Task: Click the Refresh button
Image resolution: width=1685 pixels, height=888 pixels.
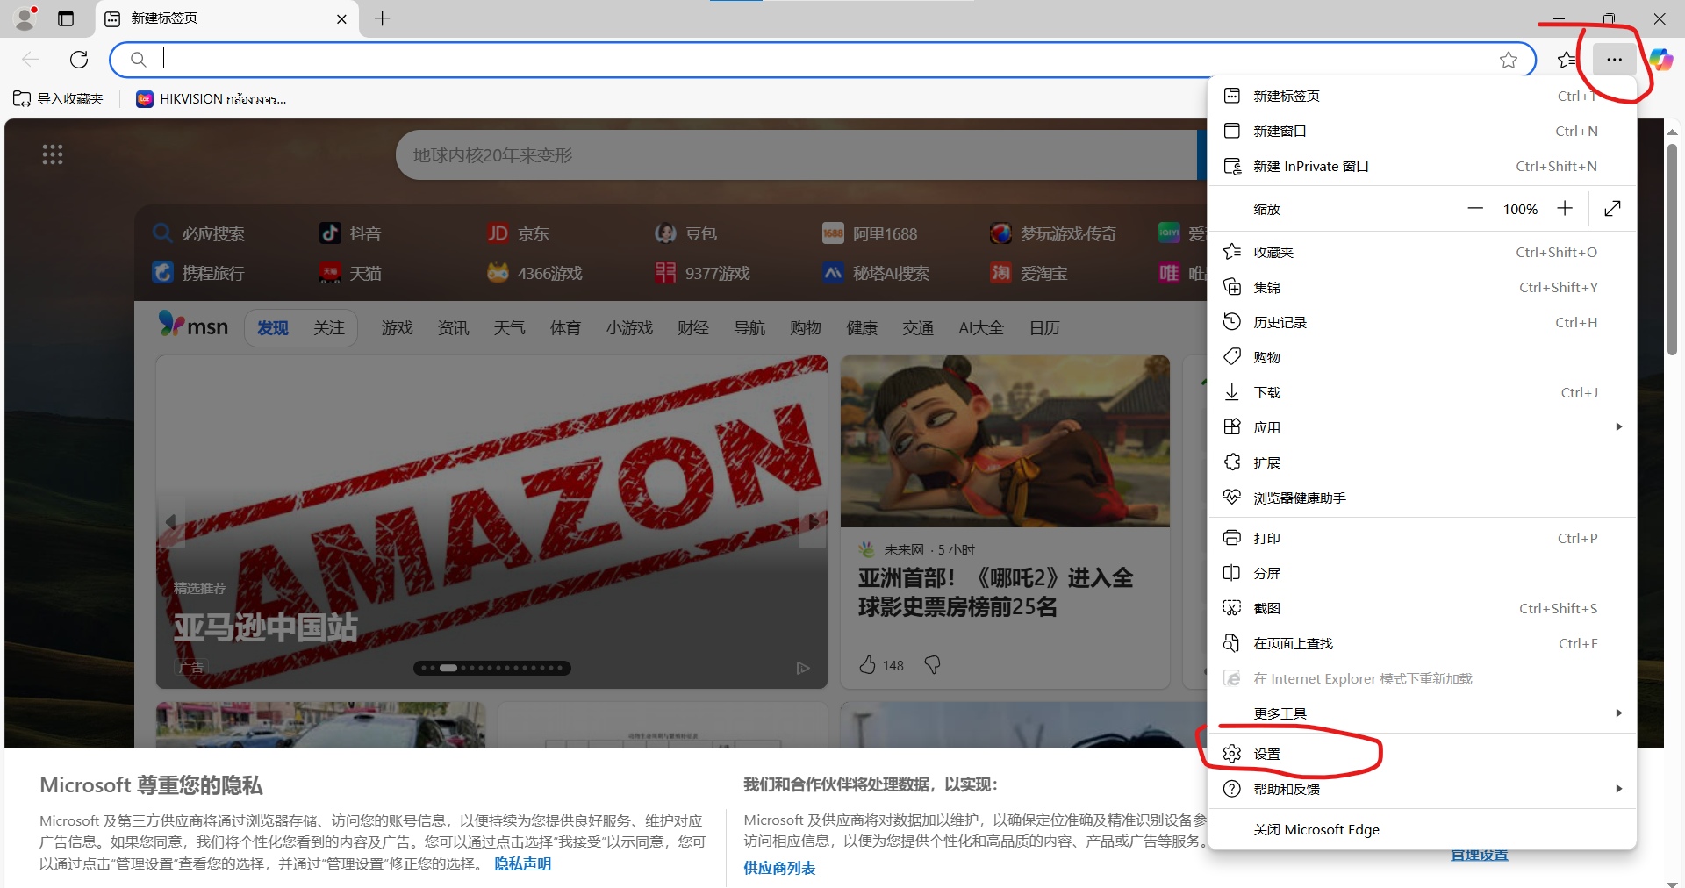Action: [x=79, y=60]
